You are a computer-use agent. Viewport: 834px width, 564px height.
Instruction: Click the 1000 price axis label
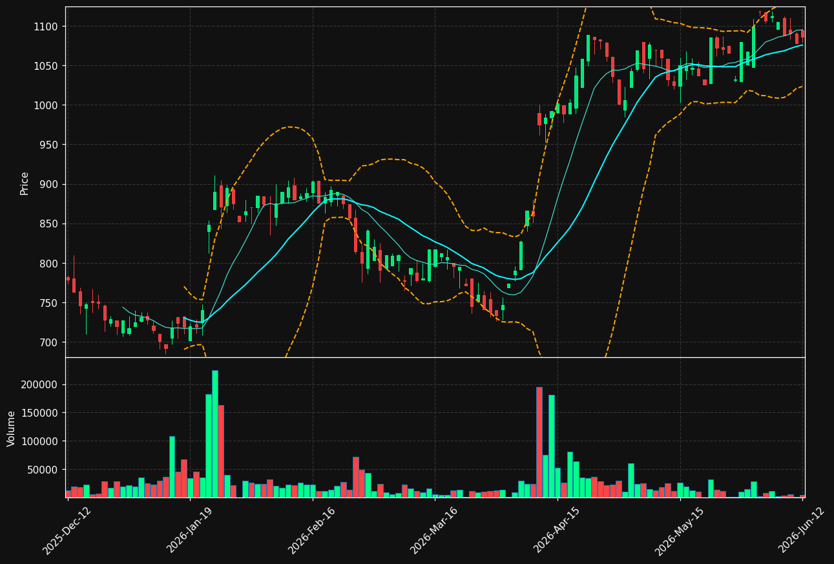pyautogui.click(x=47, y=105)
